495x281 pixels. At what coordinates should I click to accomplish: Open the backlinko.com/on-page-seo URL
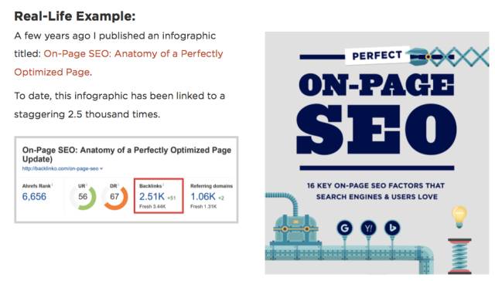(x=60, y=168)
